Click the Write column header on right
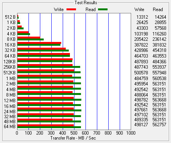The width and height of the screenshot is (171, 143). (139, 10)
